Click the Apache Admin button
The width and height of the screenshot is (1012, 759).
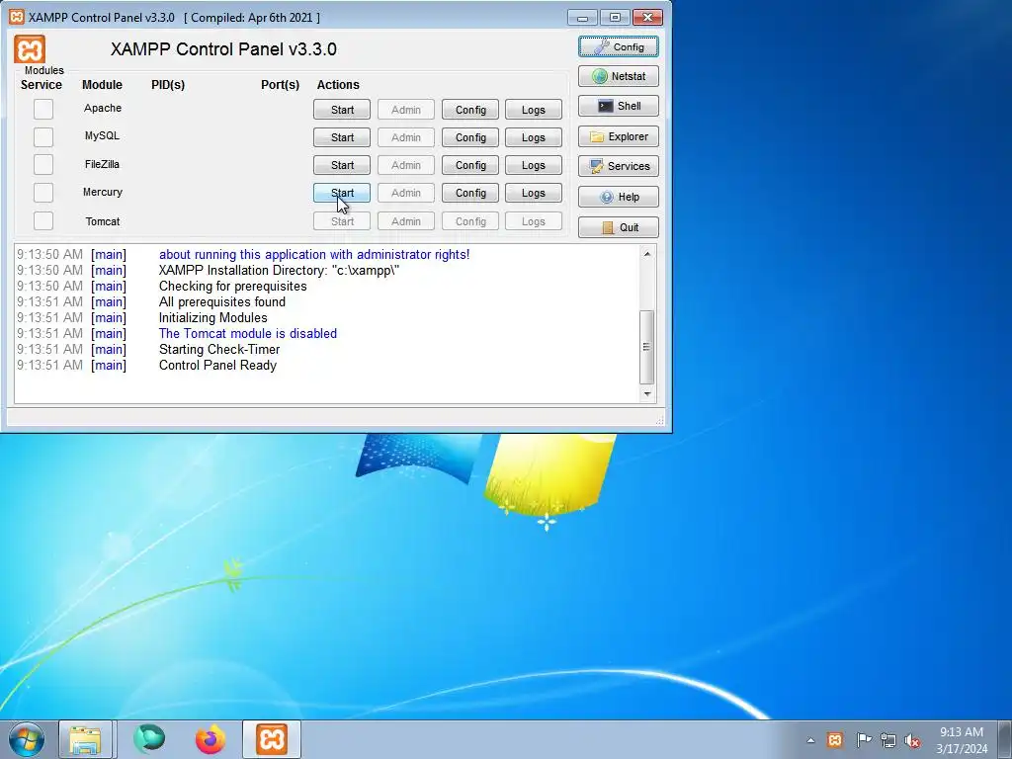(x=406, y=110)
